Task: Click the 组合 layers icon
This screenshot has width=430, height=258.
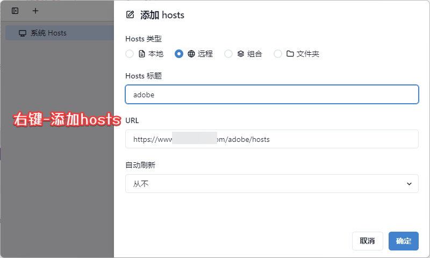Action: click(240, 54)
